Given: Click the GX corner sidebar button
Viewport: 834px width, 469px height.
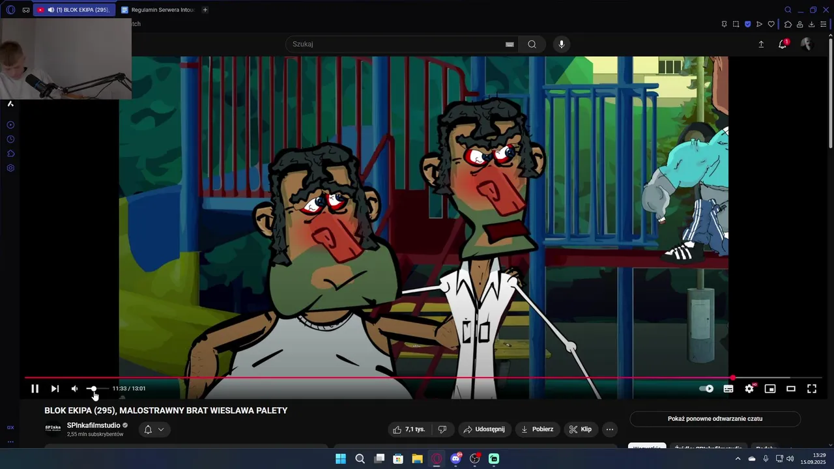Looking at the screenshot, I should (10, 427).
